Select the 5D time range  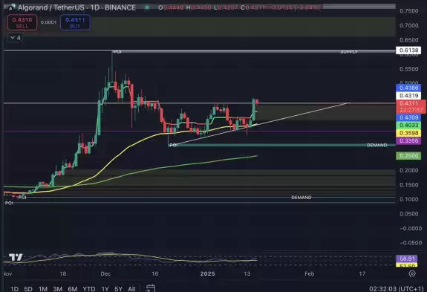[28, 289]
